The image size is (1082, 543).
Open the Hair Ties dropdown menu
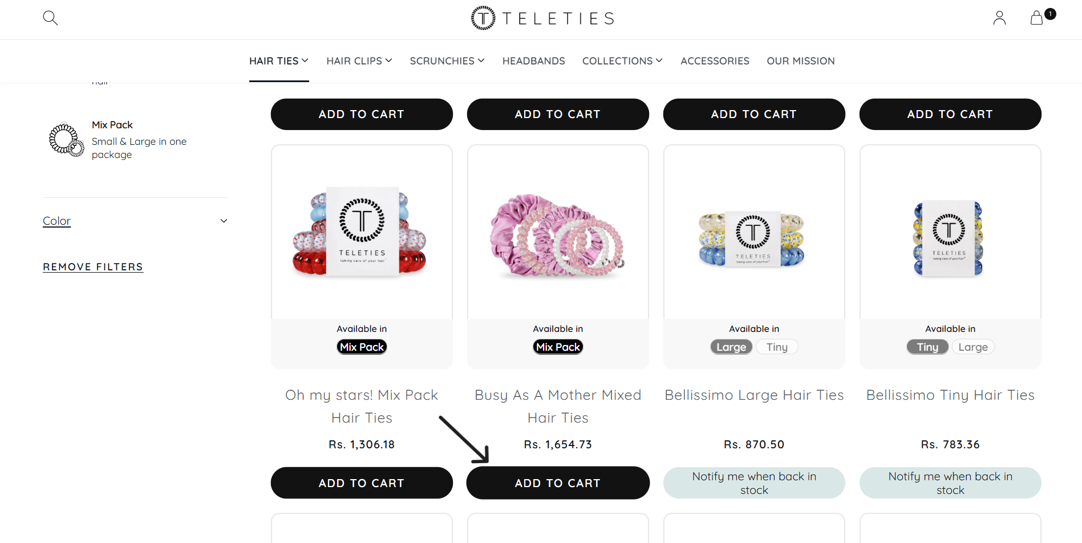(x=279, y=61)
